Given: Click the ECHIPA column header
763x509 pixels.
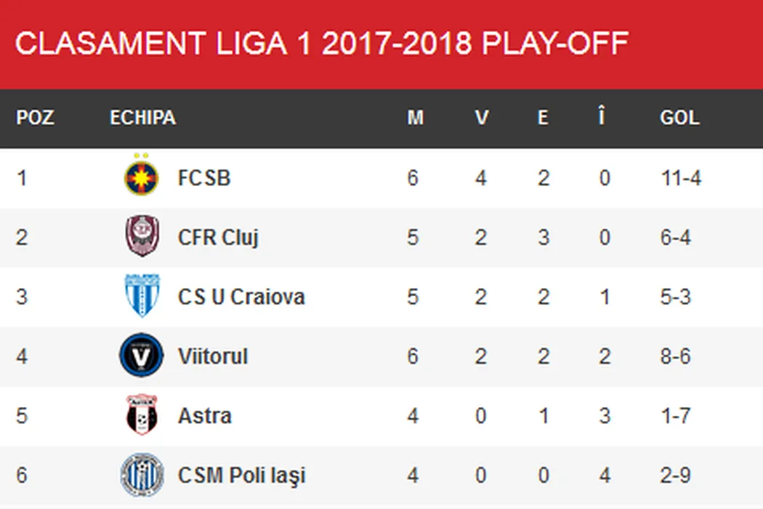Looking at the screenshot, I should click(142, 118).
